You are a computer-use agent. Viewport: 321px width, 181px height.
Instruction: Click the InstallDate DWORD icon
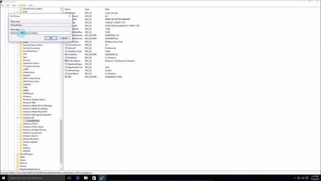click(66, 54)
